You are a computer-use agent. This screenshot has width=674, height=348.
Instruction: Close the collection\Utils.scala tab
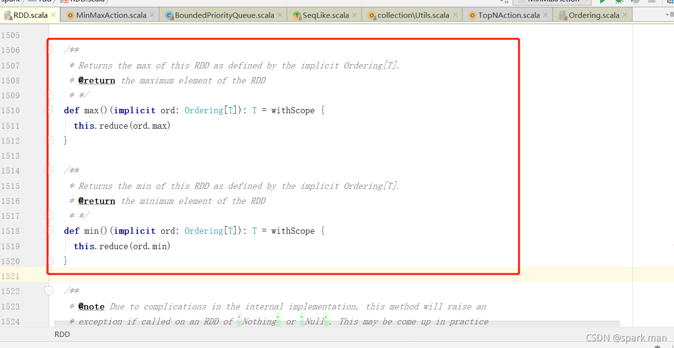(455, 15)
